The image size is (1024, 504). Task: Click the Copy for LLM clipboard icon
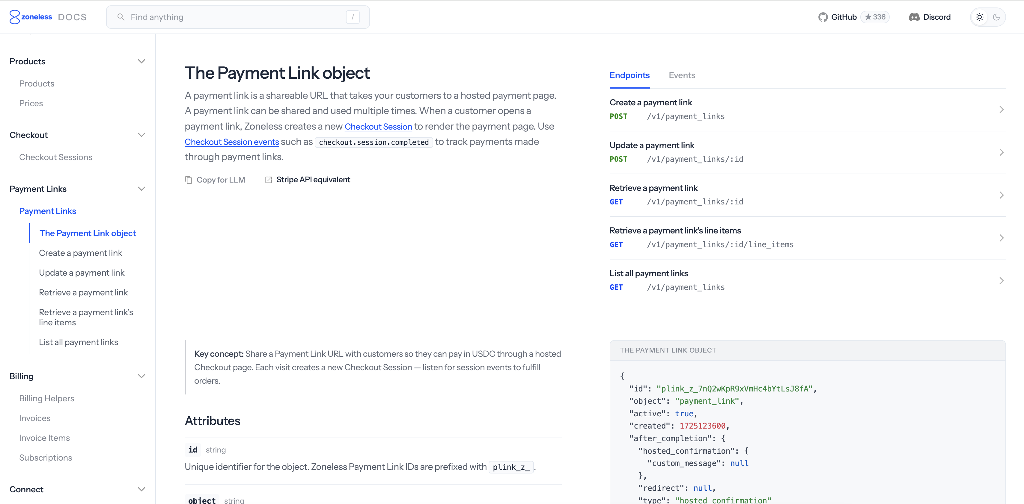pyautogui.click(x=189, y=180)
